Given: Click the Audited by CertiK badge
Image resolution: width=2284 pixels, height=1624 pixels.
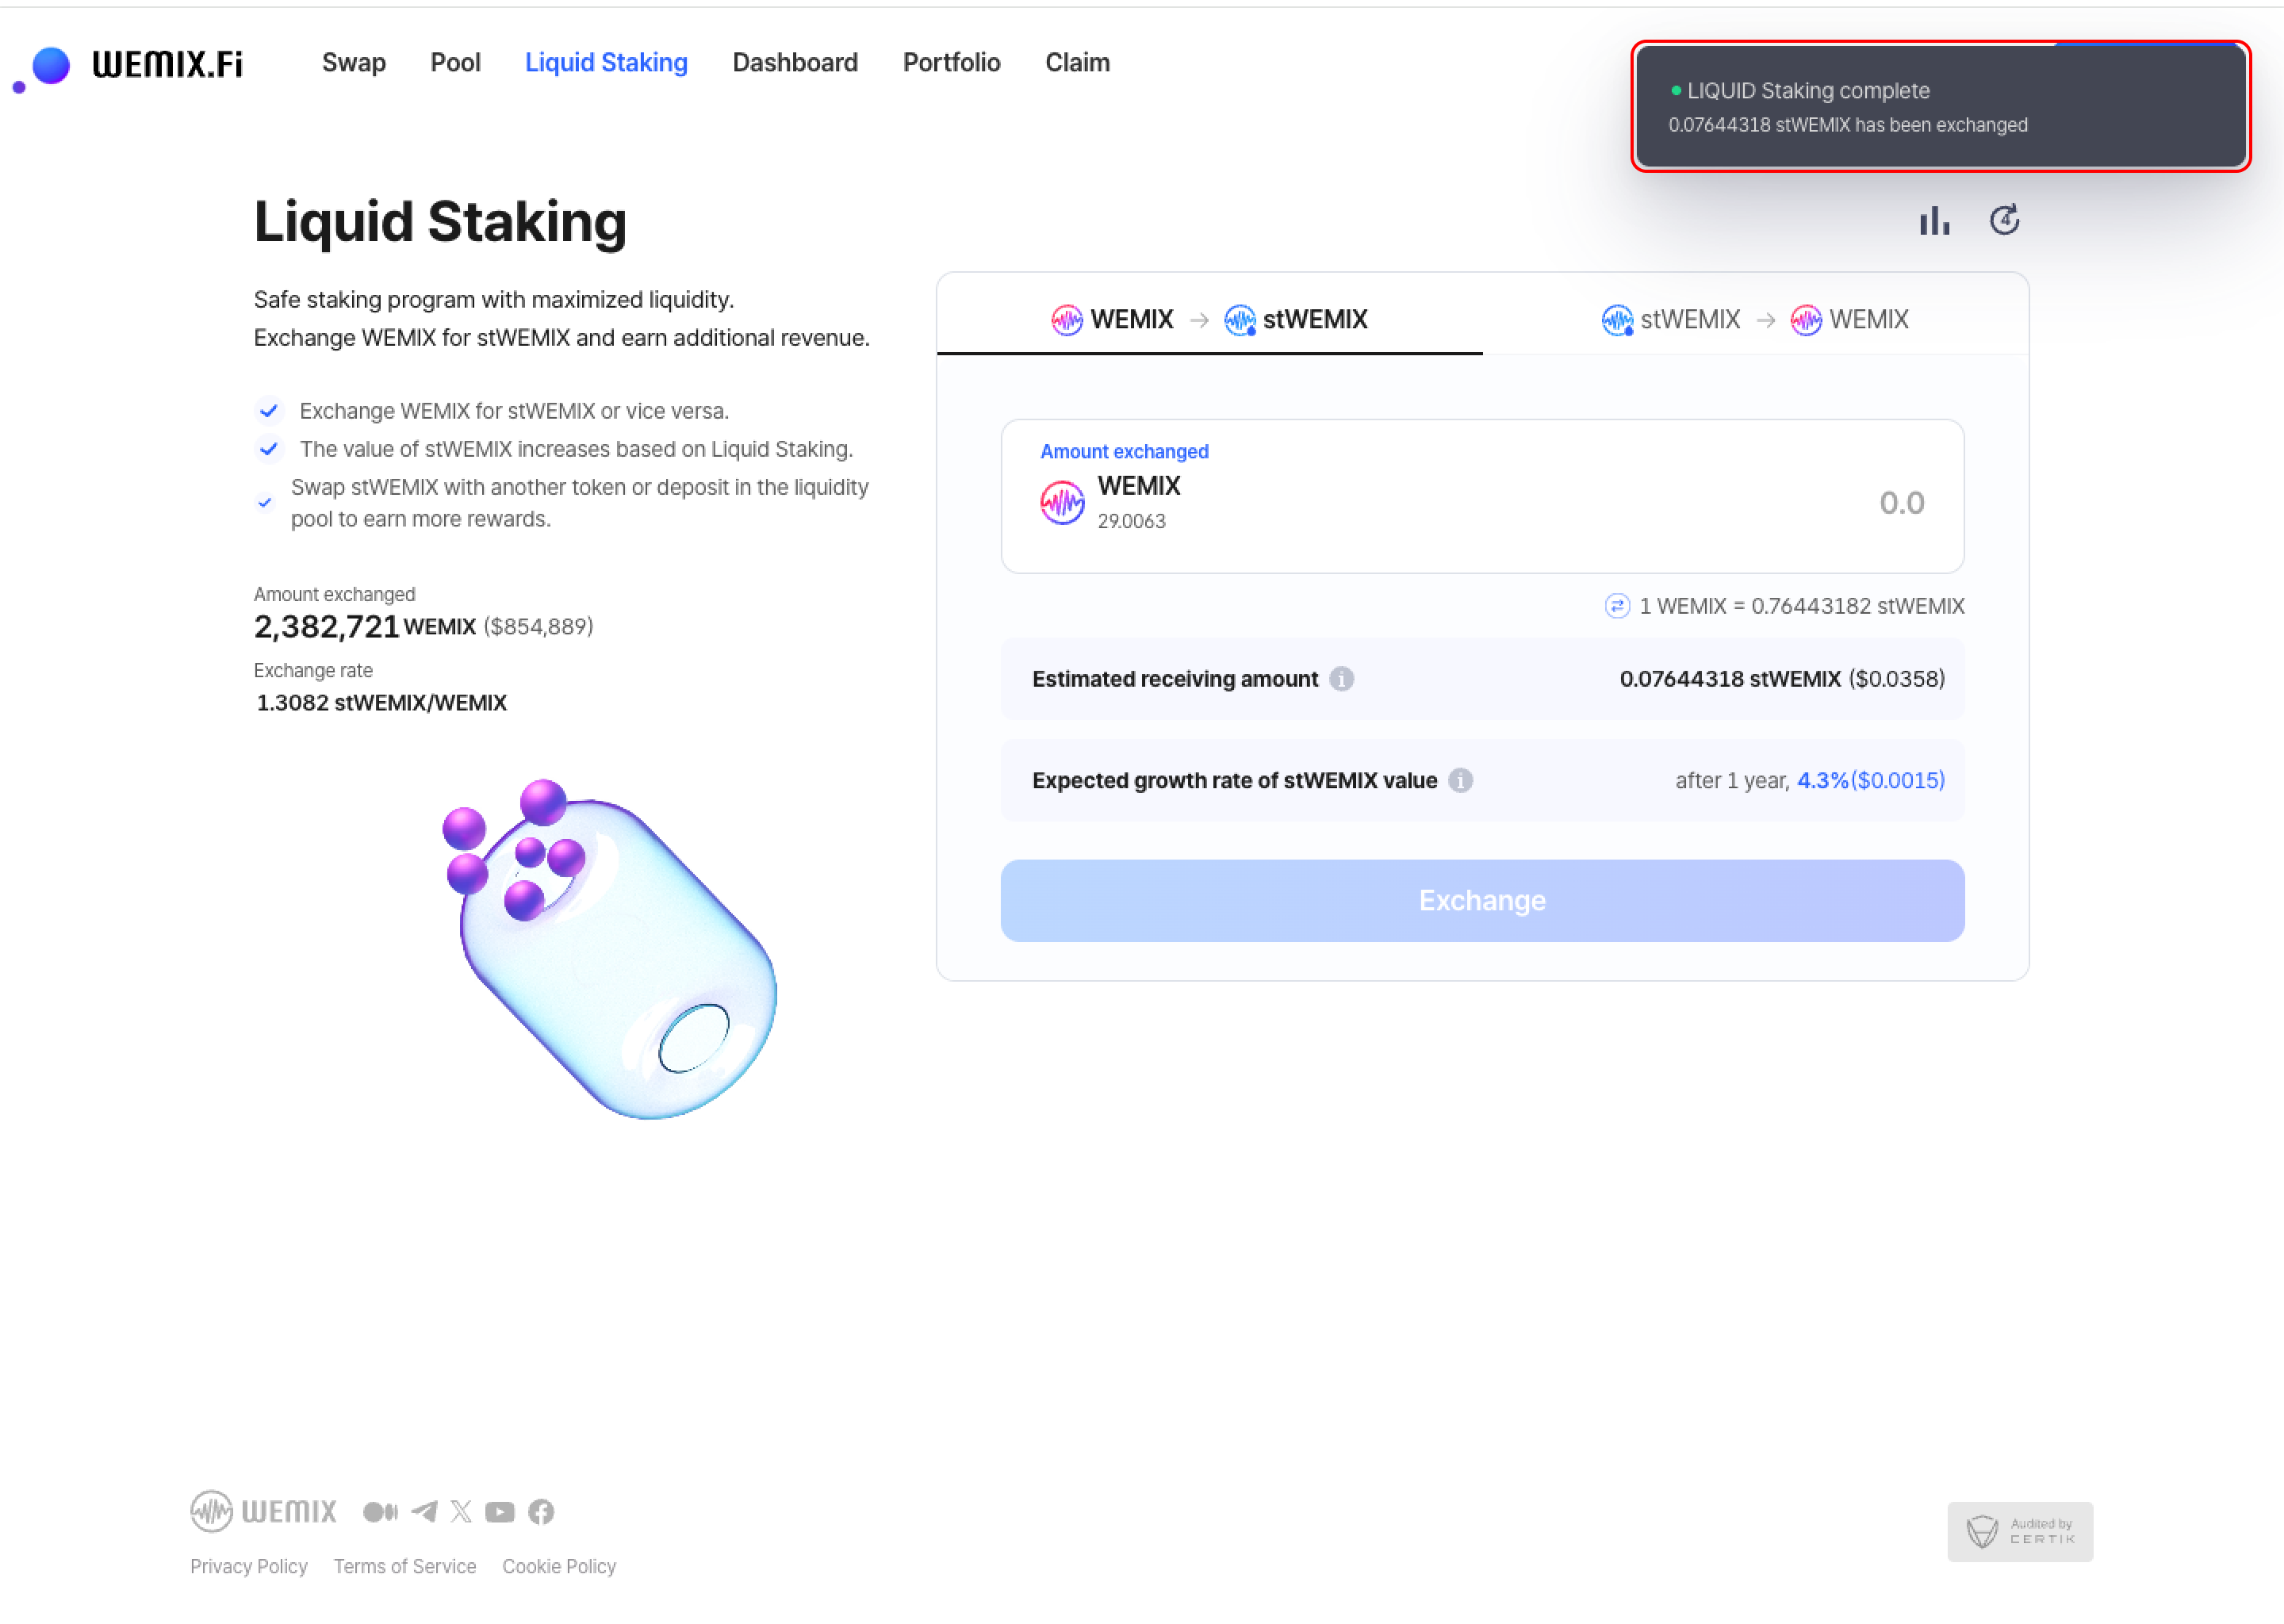Looking at the screenshot, I should tap(2019, 1531).
